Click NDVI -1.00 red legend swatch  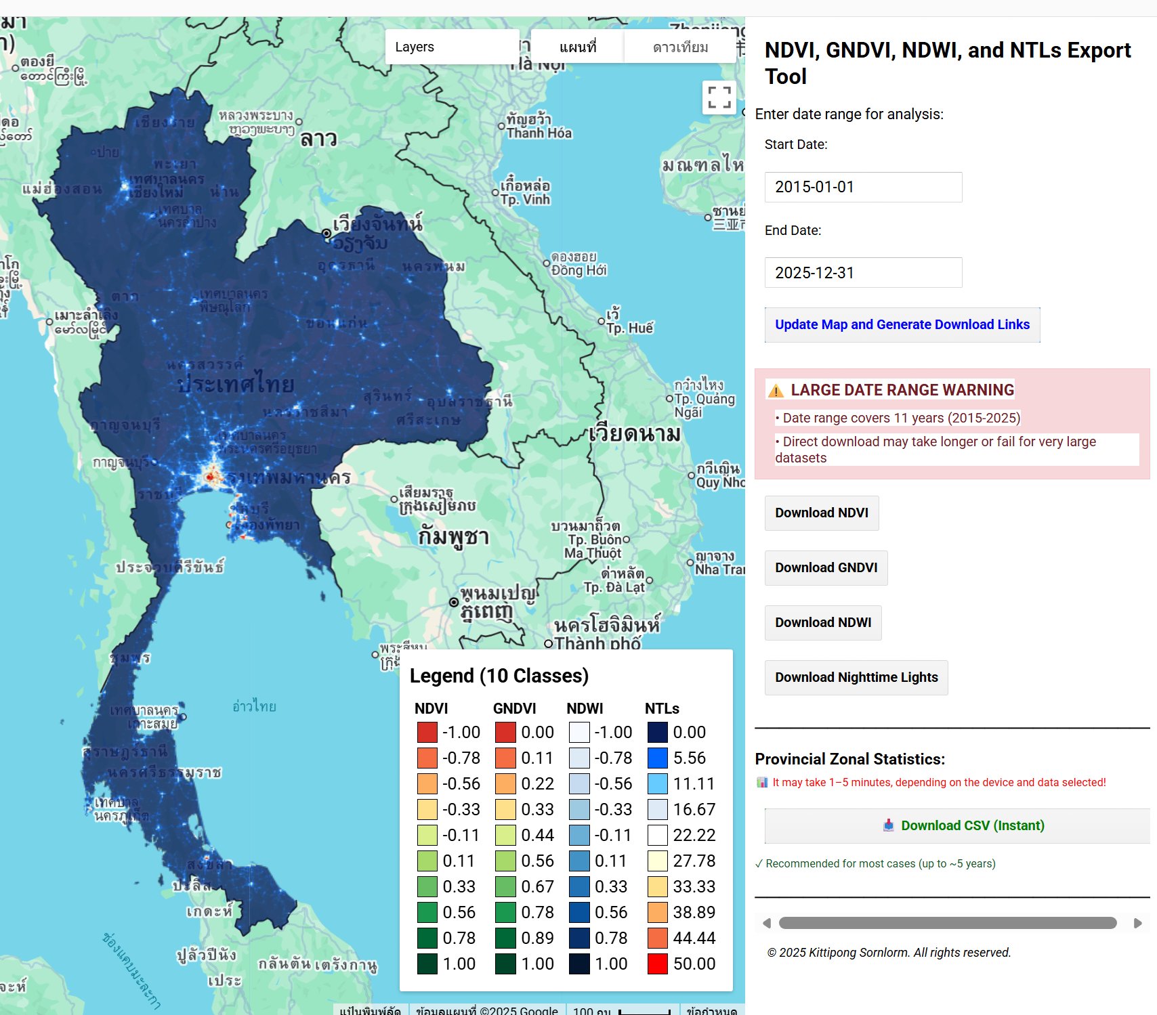point(427,733)
